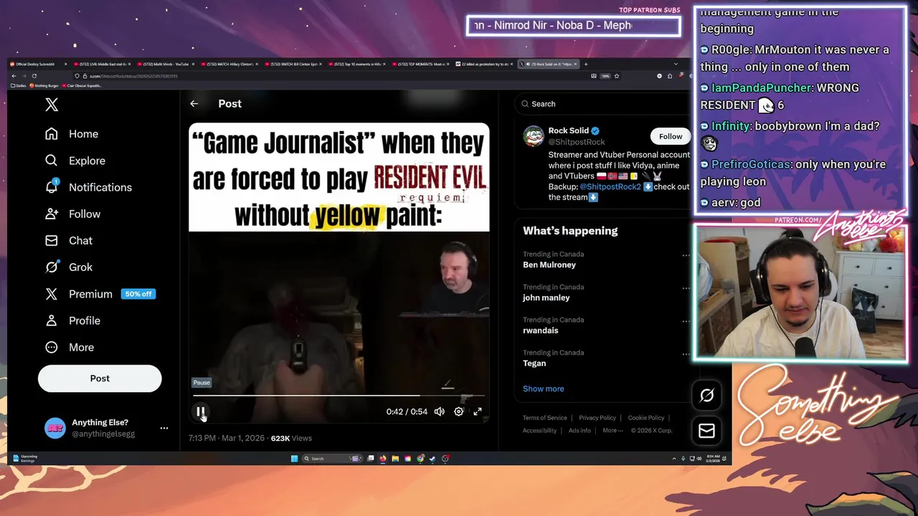The height and width of the screenshot is (516, 918).
Task: Switch to the WATCH: Bill Clinton tab
Action: (294, 64)
